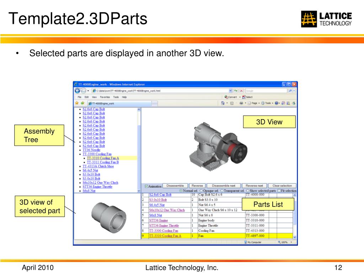
Task: Open the View menu
Action: click(94, 97)
